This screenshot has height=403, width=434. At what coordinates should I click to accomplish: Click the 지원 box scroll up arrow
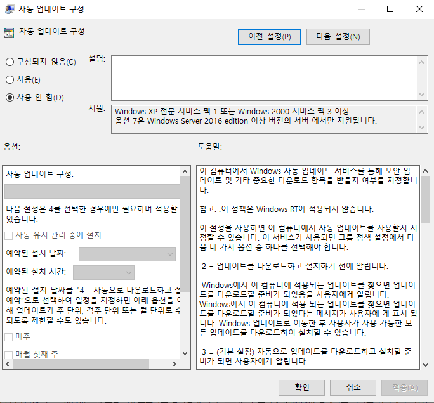421,112
